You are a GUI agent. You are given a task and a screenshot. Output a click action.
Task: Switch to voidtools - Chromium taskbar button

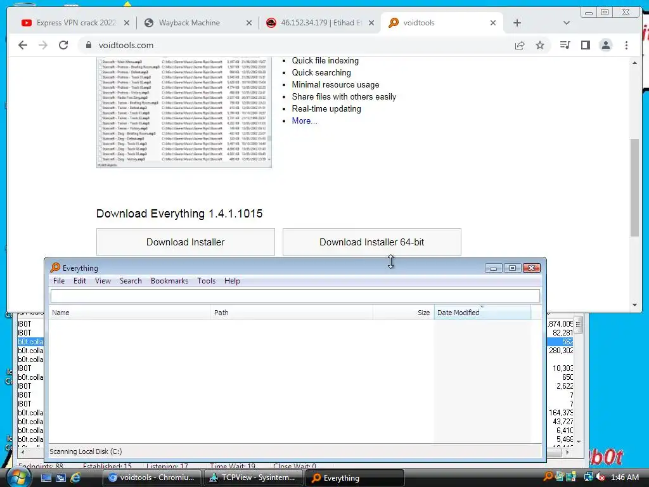coord(151,477)
